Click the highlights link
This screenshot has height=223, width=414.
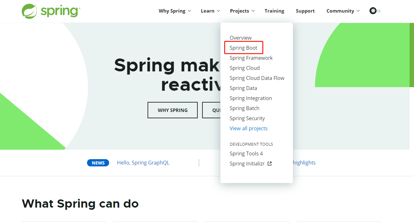click(304, 163)
